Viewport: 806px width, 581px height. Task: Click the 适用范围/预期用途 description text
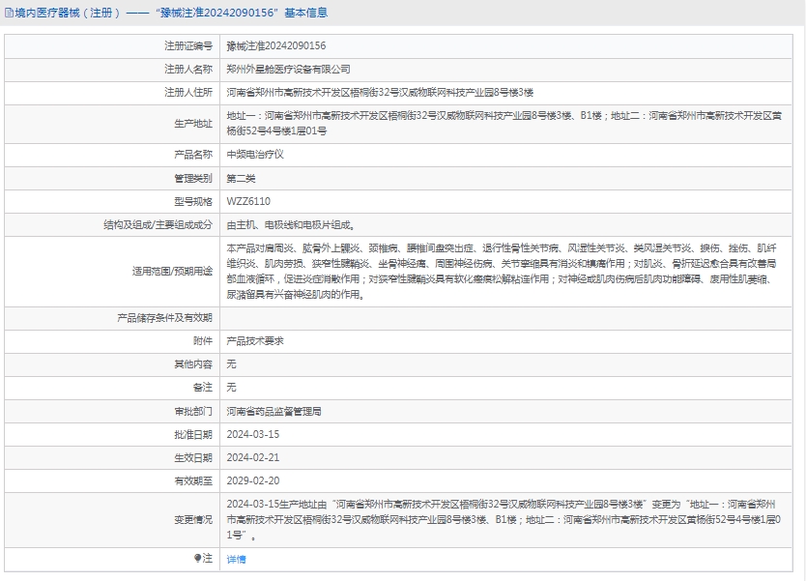(503, 271)
